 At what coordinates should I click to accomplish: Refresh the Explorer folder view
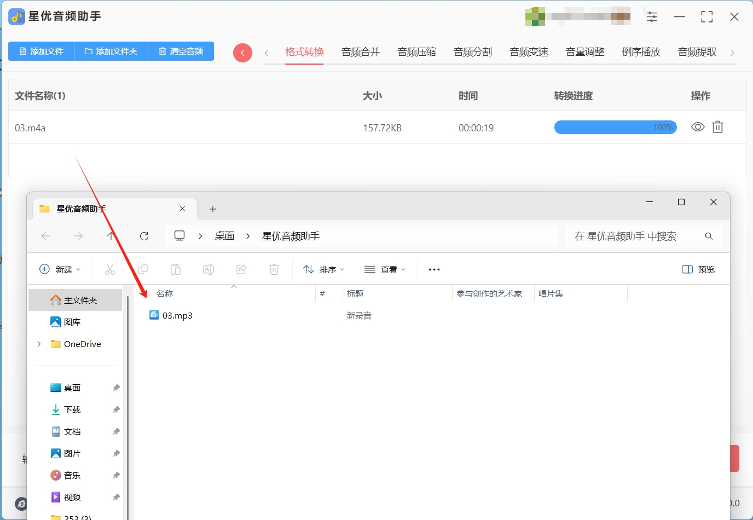(x=144, y=236)
